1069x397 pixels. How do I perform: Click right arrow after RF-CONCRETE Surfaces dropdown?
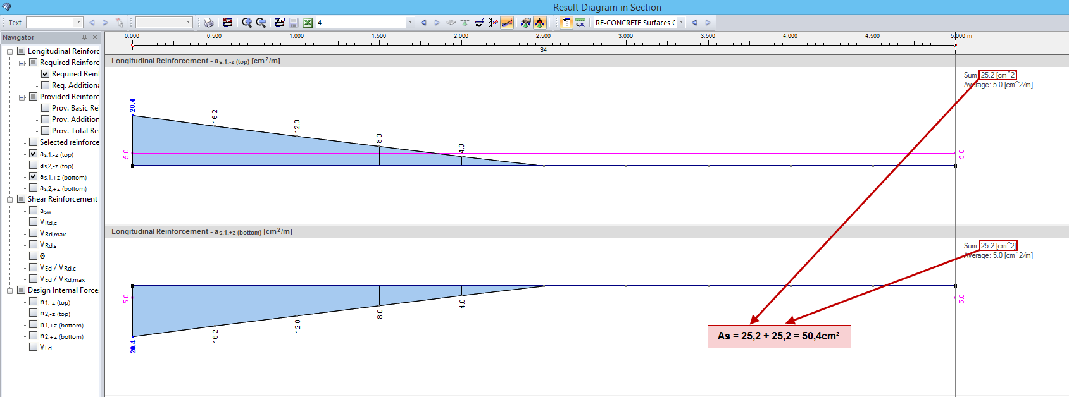coord(708,23)
